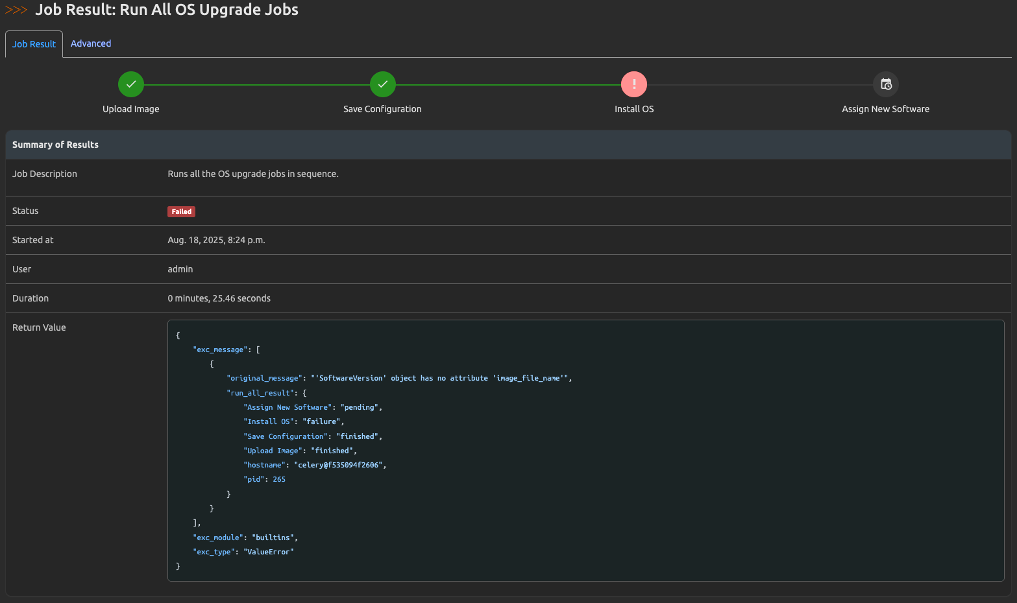The width and height of the screenshot is (1017, 603).
Task: Click the green checkmark icon for Upload Image
Action: pyautogui.click(x=131, y=84)
